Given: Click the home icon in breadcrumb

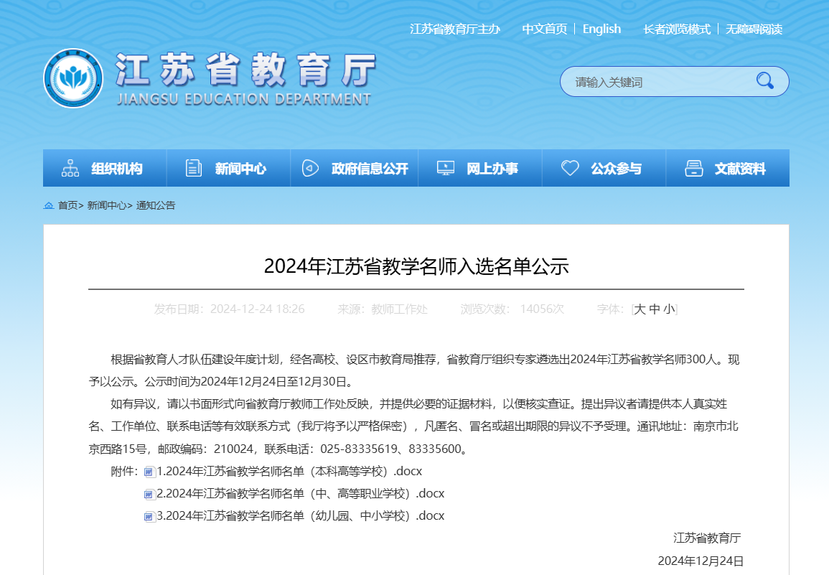Looking at the screenshot, I should [x=49, y=206].
